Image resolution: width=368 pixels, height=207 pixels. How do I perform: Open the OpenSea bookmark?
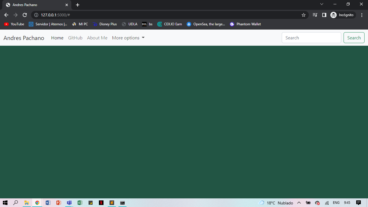[206, 24]
